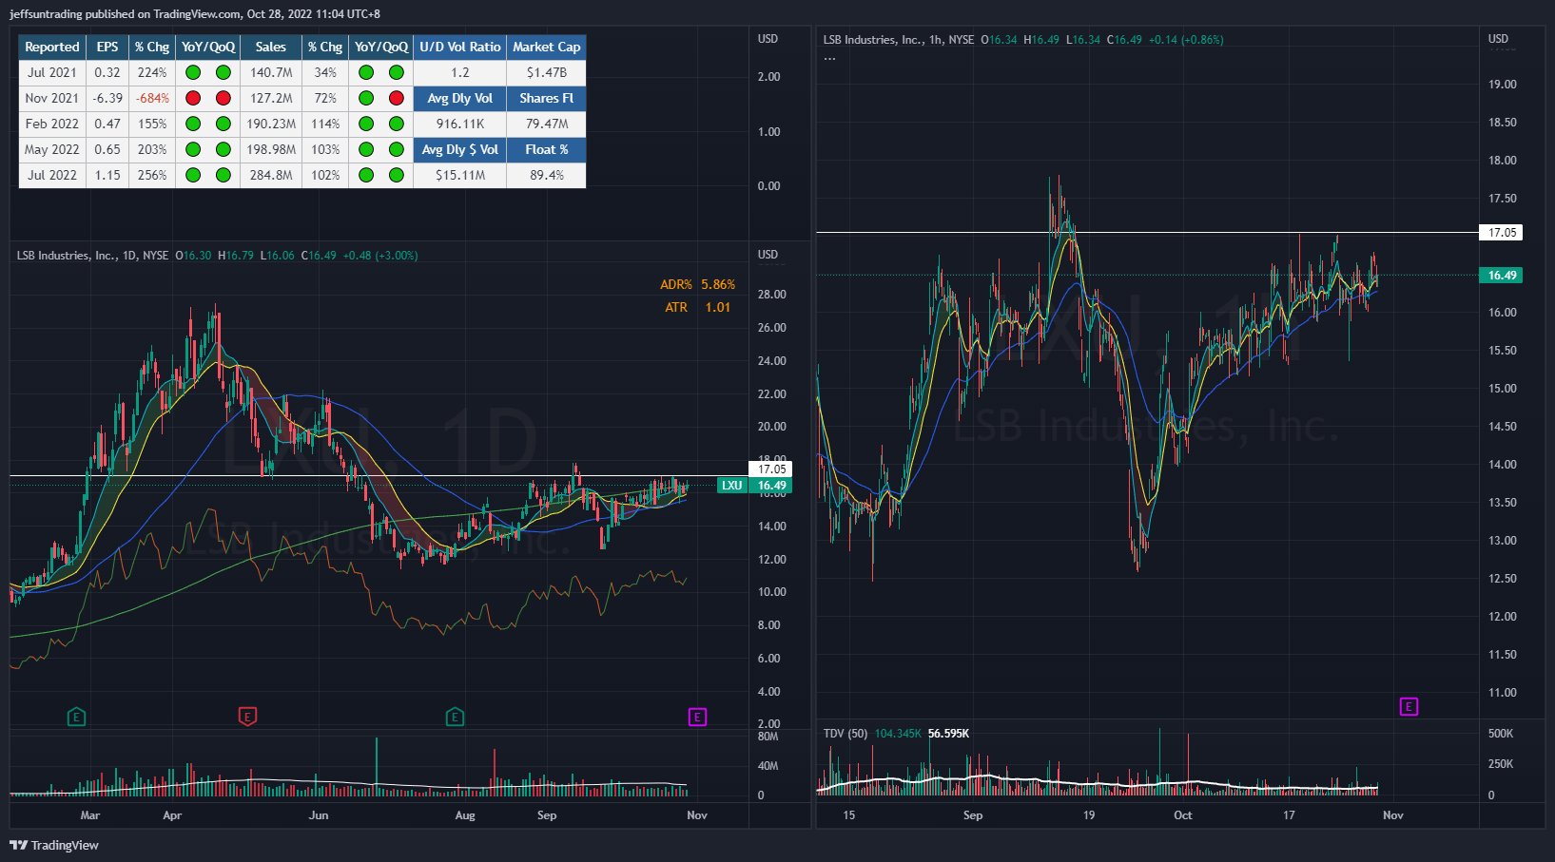
Task: Click the 89.4% float value
Action: point(547,175)
